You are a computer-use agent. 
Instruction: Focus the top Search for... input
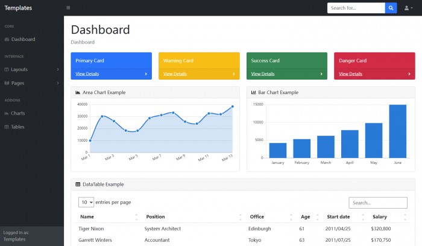pos(356,8)
